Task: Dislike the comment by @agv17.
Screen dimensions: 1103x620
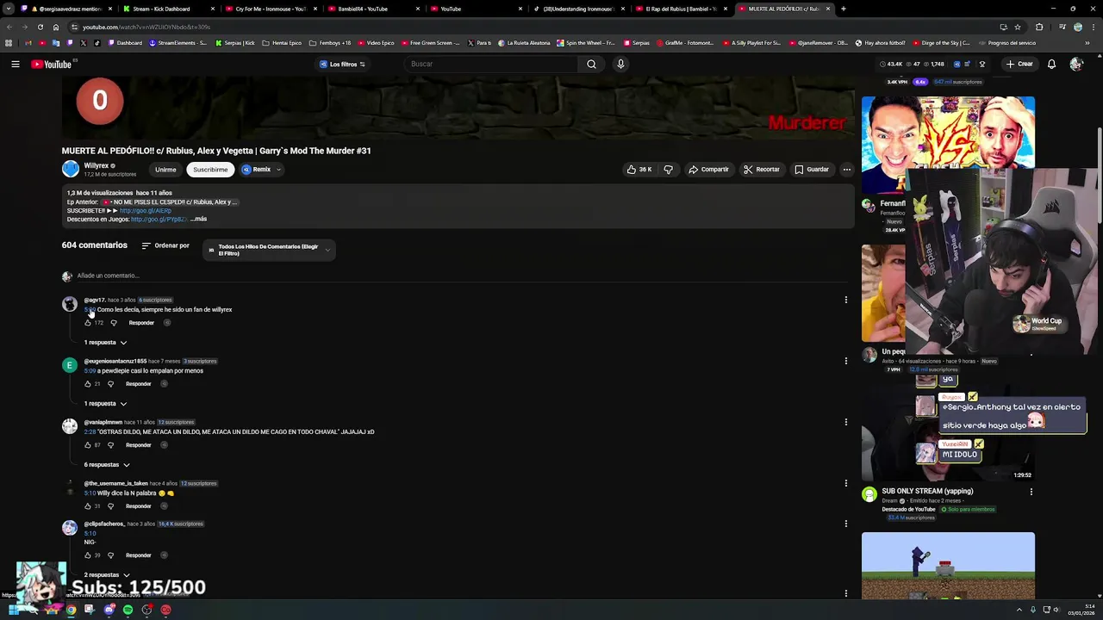Action: point(114,323)
